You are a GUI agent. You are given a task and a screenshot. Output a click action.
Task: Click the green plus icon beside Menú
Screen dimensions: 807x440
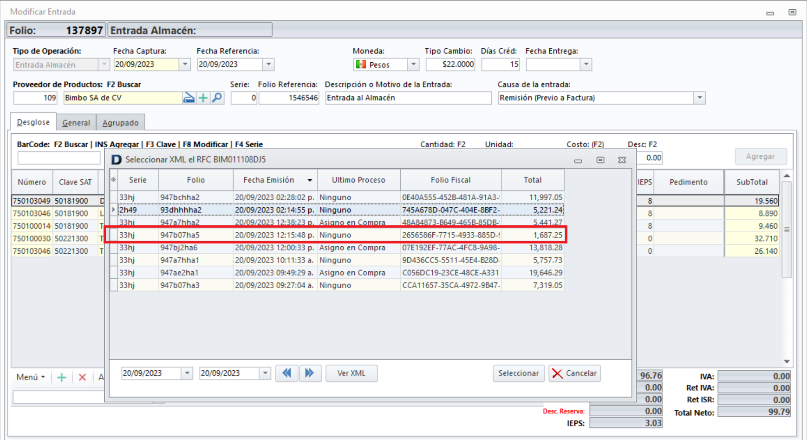pos(61,377)
